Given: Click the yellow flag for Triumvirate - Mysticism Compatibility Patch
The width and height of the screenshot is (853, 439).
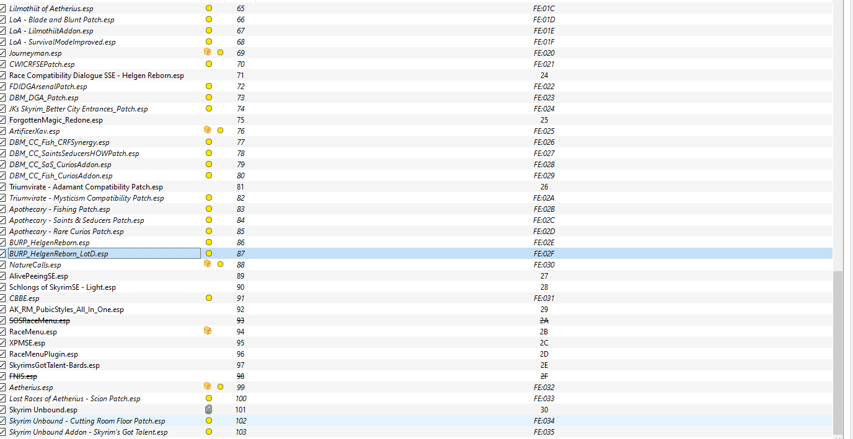Looking at the screenshot, I should click(x=208, y=198).
